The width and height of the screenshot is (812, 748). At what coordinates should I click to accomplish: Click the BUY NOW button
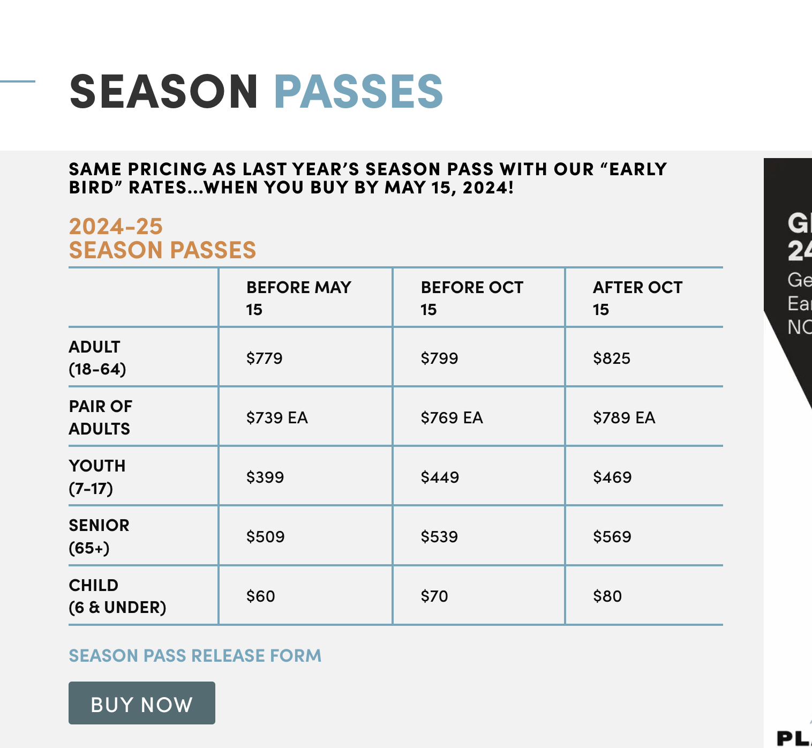[x=142, y=703]
